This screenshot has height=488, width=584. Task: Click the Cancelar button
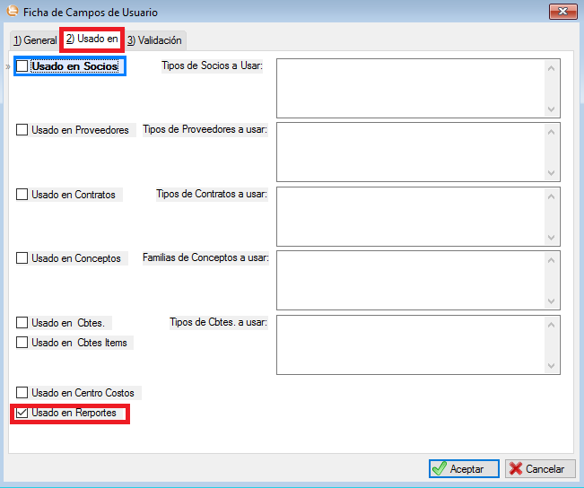pyautogui.click(x=540, y=468)
